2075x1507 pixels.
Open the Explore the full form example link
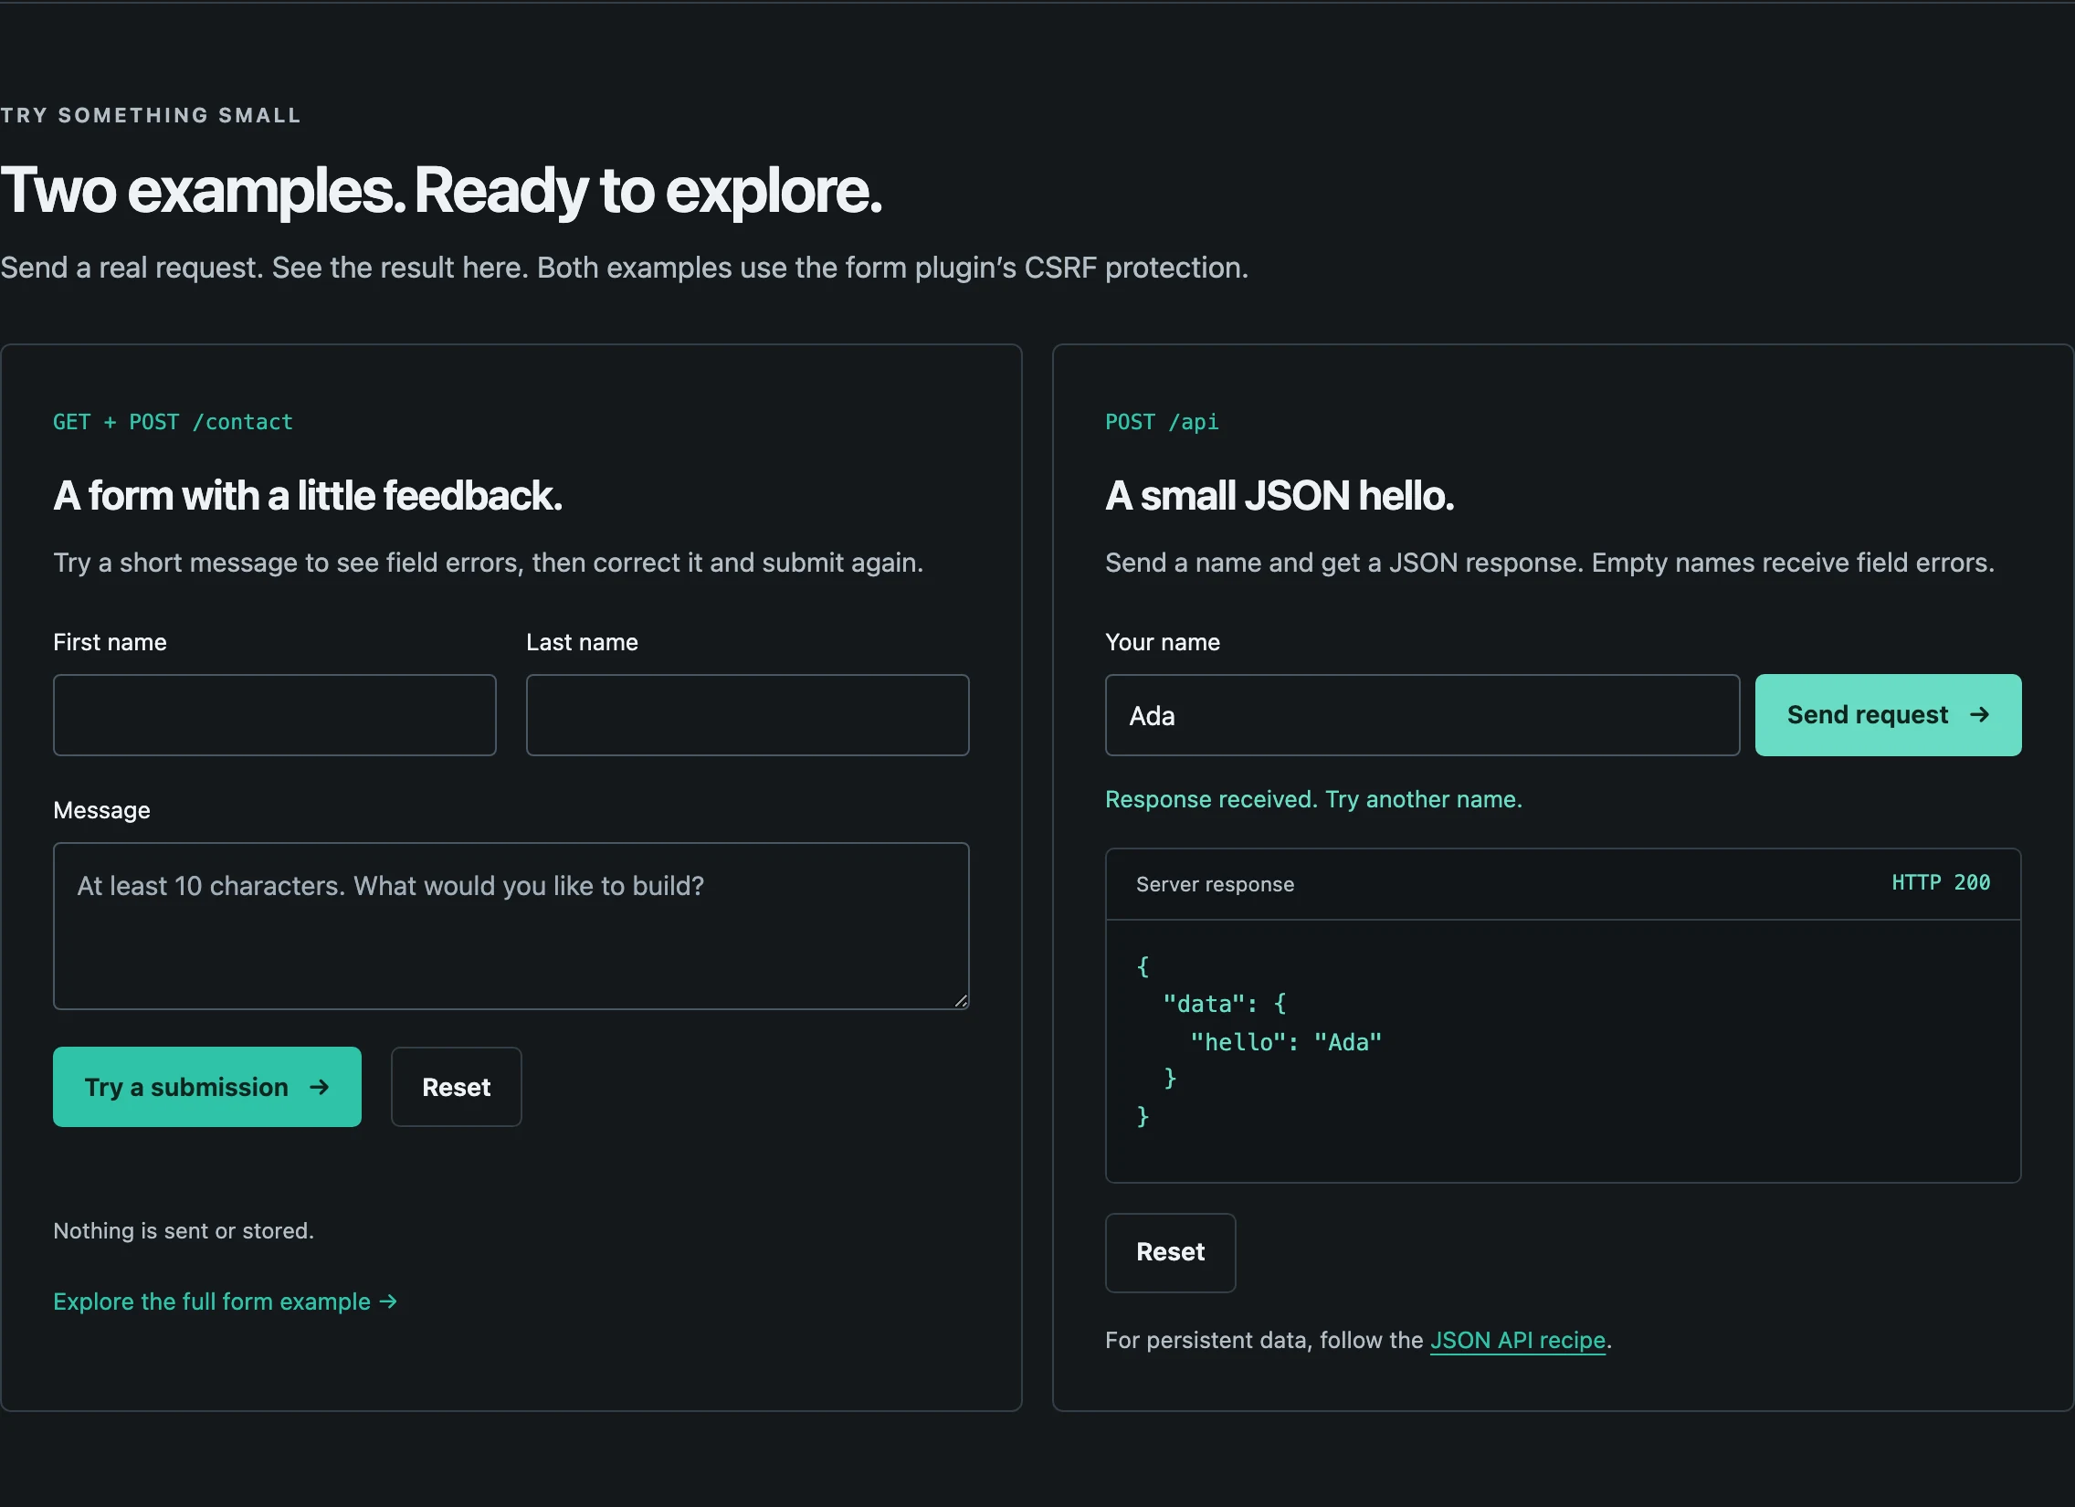point(225,1301)
